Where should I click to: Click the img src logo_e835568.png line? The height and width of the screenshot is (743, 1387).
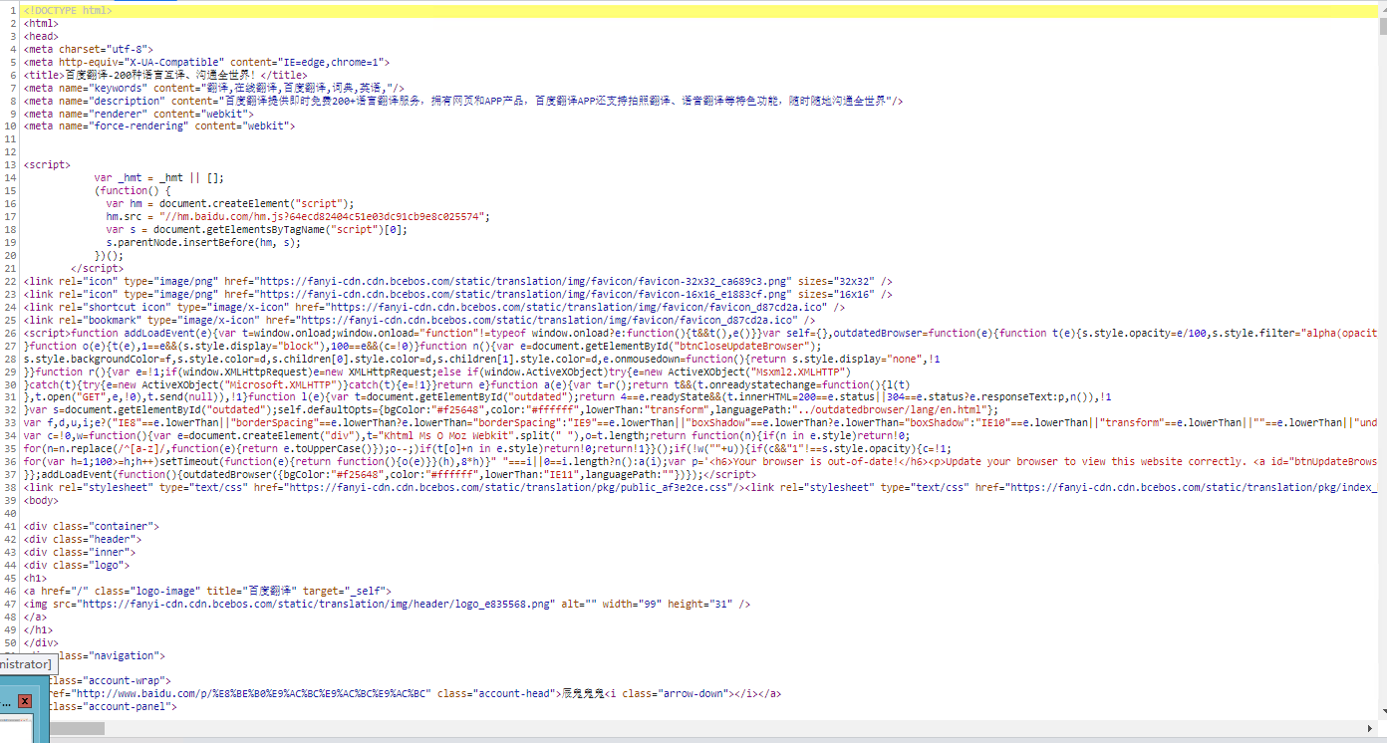(387, 606)
